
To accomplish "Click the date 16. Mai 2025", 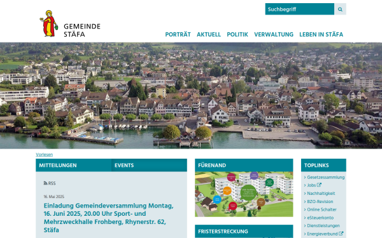I will click(54, 197).
